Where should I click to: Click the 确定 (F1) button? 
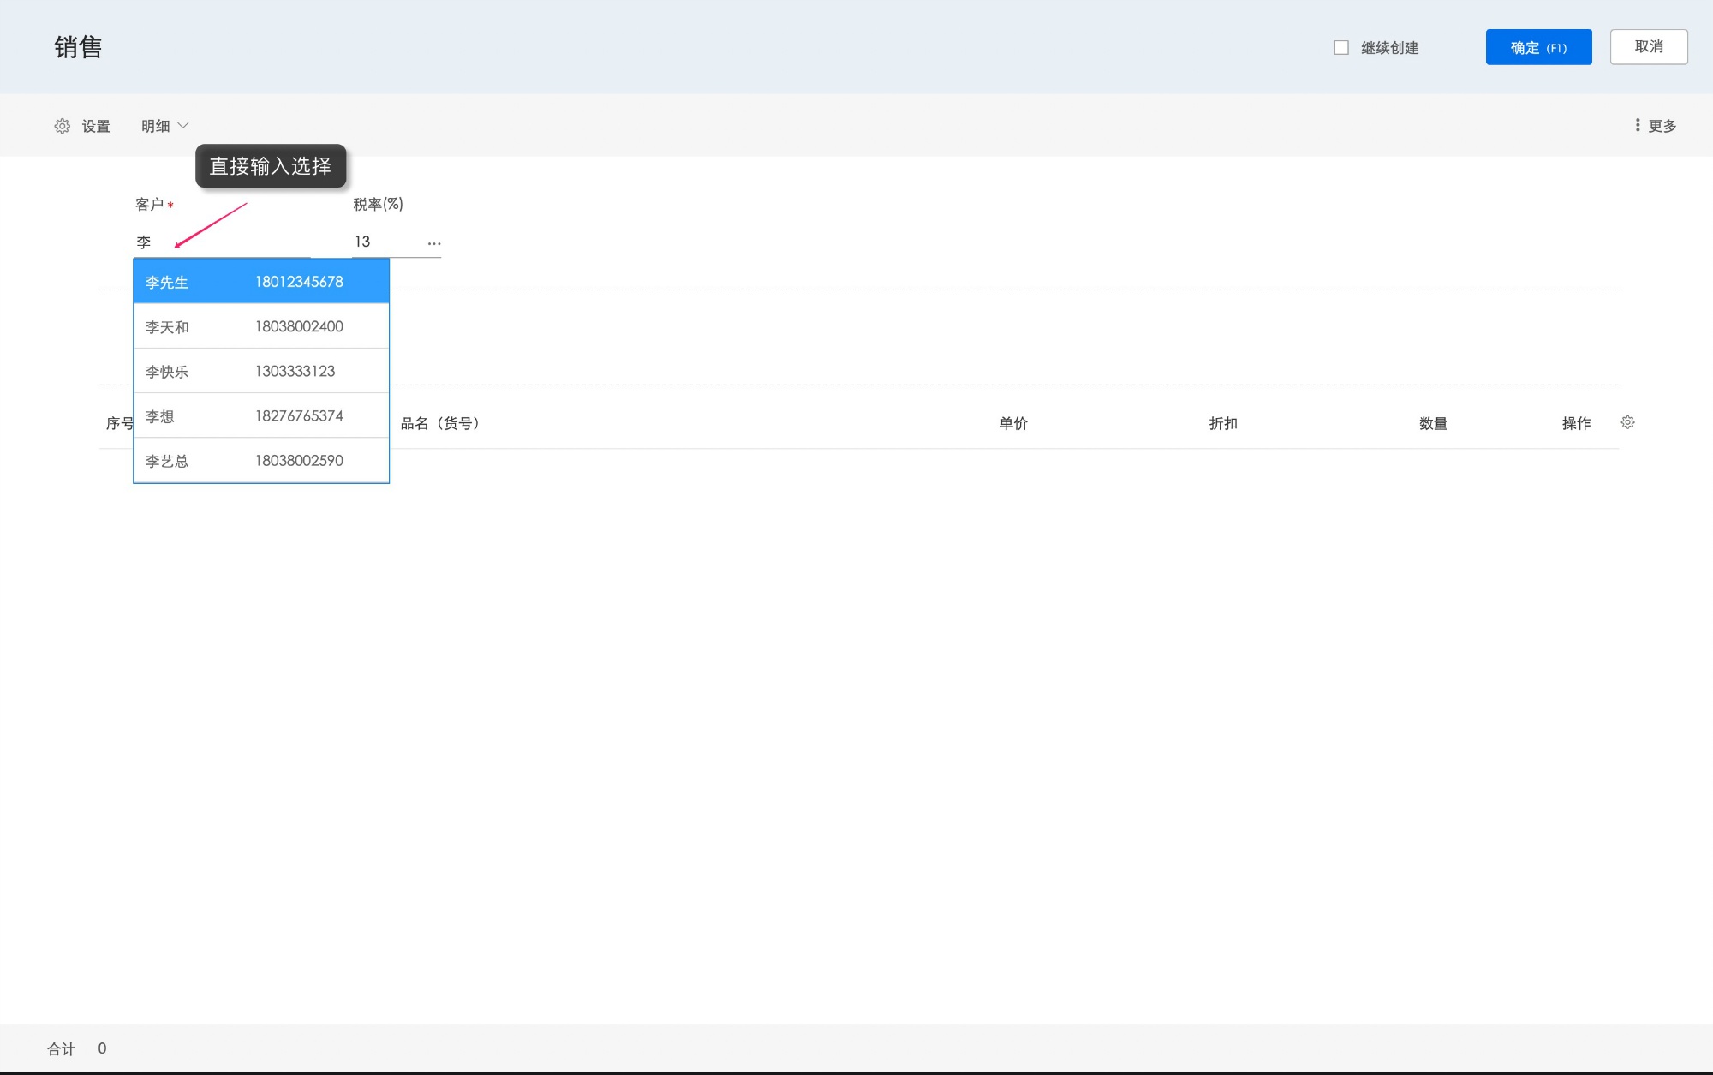1538,47
